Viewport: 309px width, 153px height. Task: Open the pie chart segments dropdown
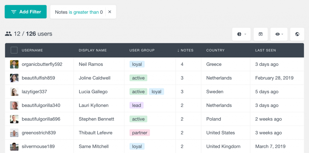click(241, 34)
